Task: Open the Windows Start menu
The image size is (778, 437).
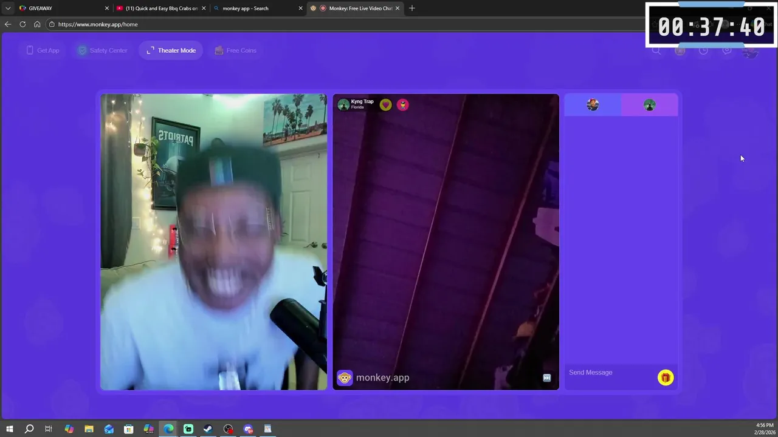Action: pyautogui.click(x=9, y=429)
